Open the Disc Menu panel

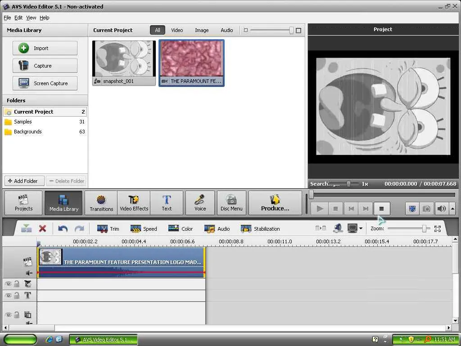coord(231,203)
